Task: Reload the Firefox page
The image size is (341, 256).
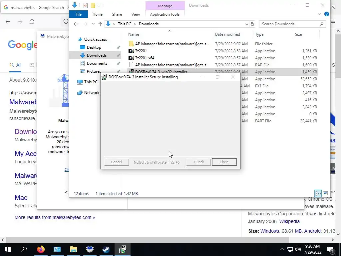Action: pyautogui.click(x=32, y=22)
